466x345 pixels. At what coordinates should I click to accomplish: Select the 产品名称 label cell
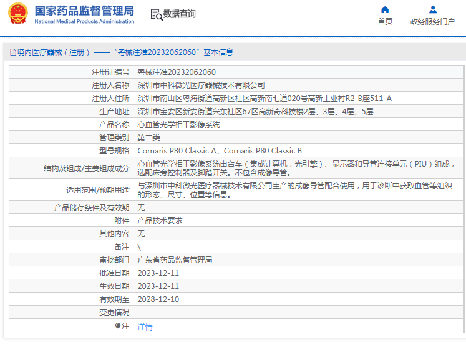pyautogui.click(x=71, y=124)
